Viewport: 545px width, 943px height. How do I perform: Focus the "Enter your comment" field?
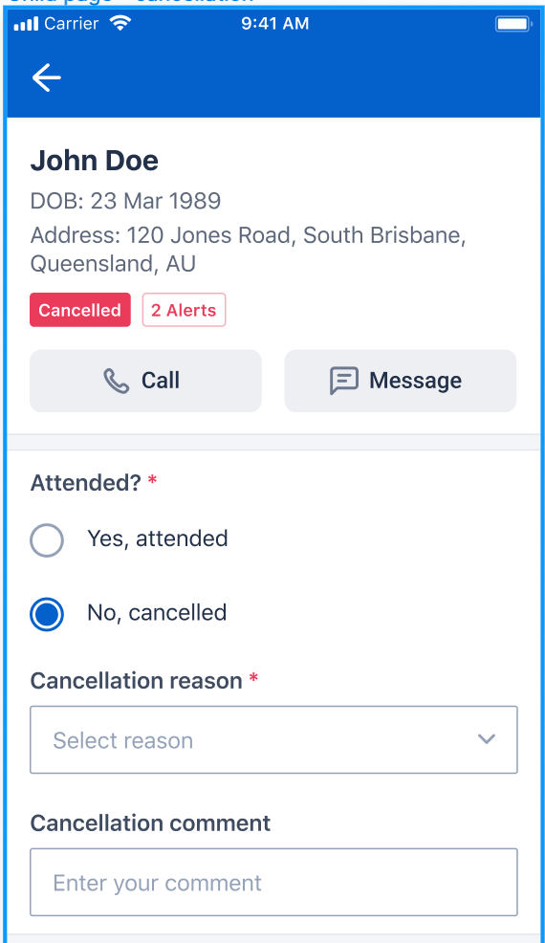[x=273, y=882]
